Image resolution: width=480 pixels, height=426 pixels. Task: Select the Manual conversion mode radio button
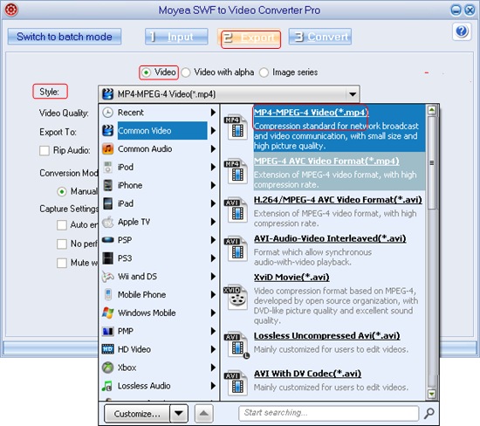tap(62, 192)
